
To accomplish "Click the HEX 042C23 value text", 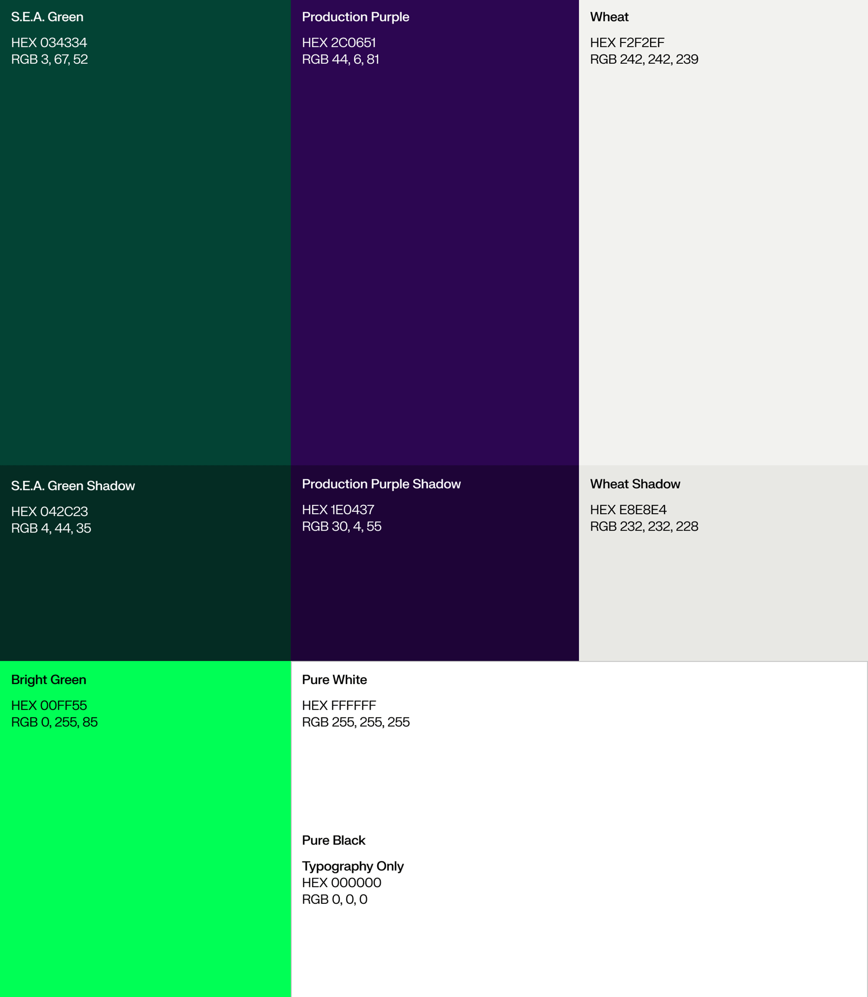I will pyautogui.click(x=49, y=512).
